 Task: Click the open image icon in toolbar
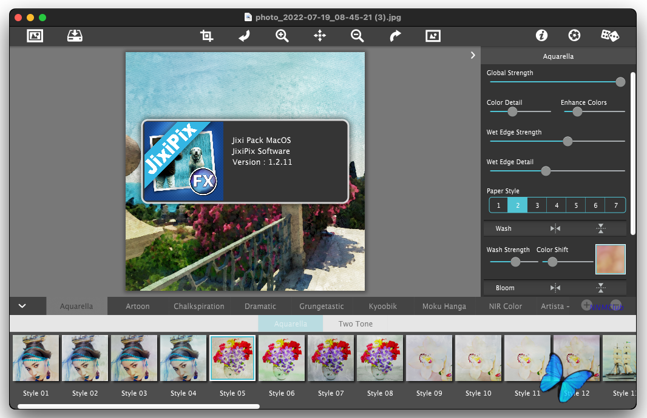click(x=35, y=36)
